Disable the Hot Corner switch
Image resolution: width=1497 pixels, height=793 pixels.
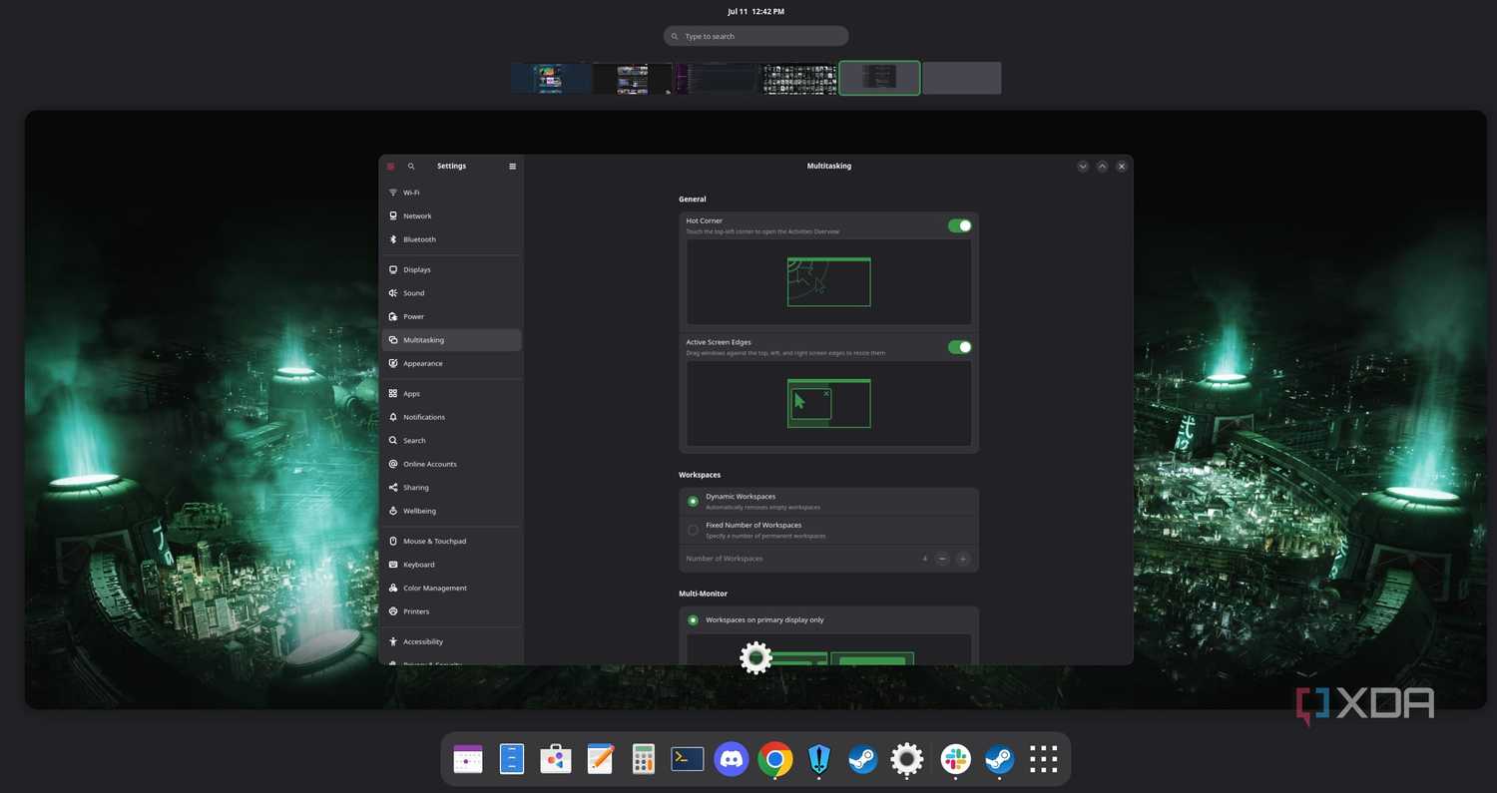pyautogui.click(x=959, y=225)
